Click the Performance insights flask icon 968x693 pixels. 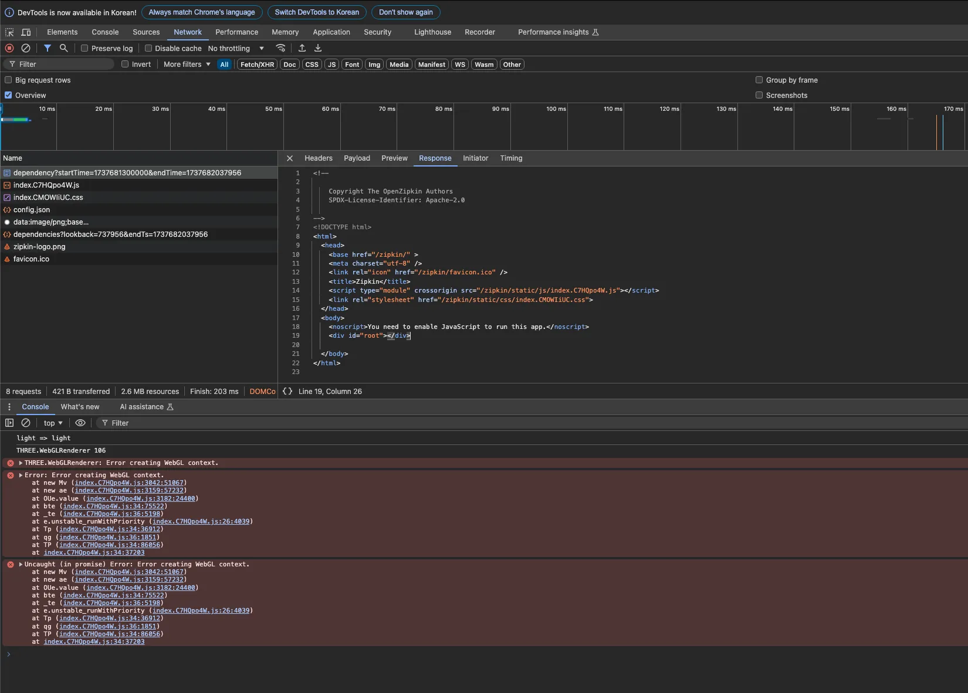click(x=595, y=32)
